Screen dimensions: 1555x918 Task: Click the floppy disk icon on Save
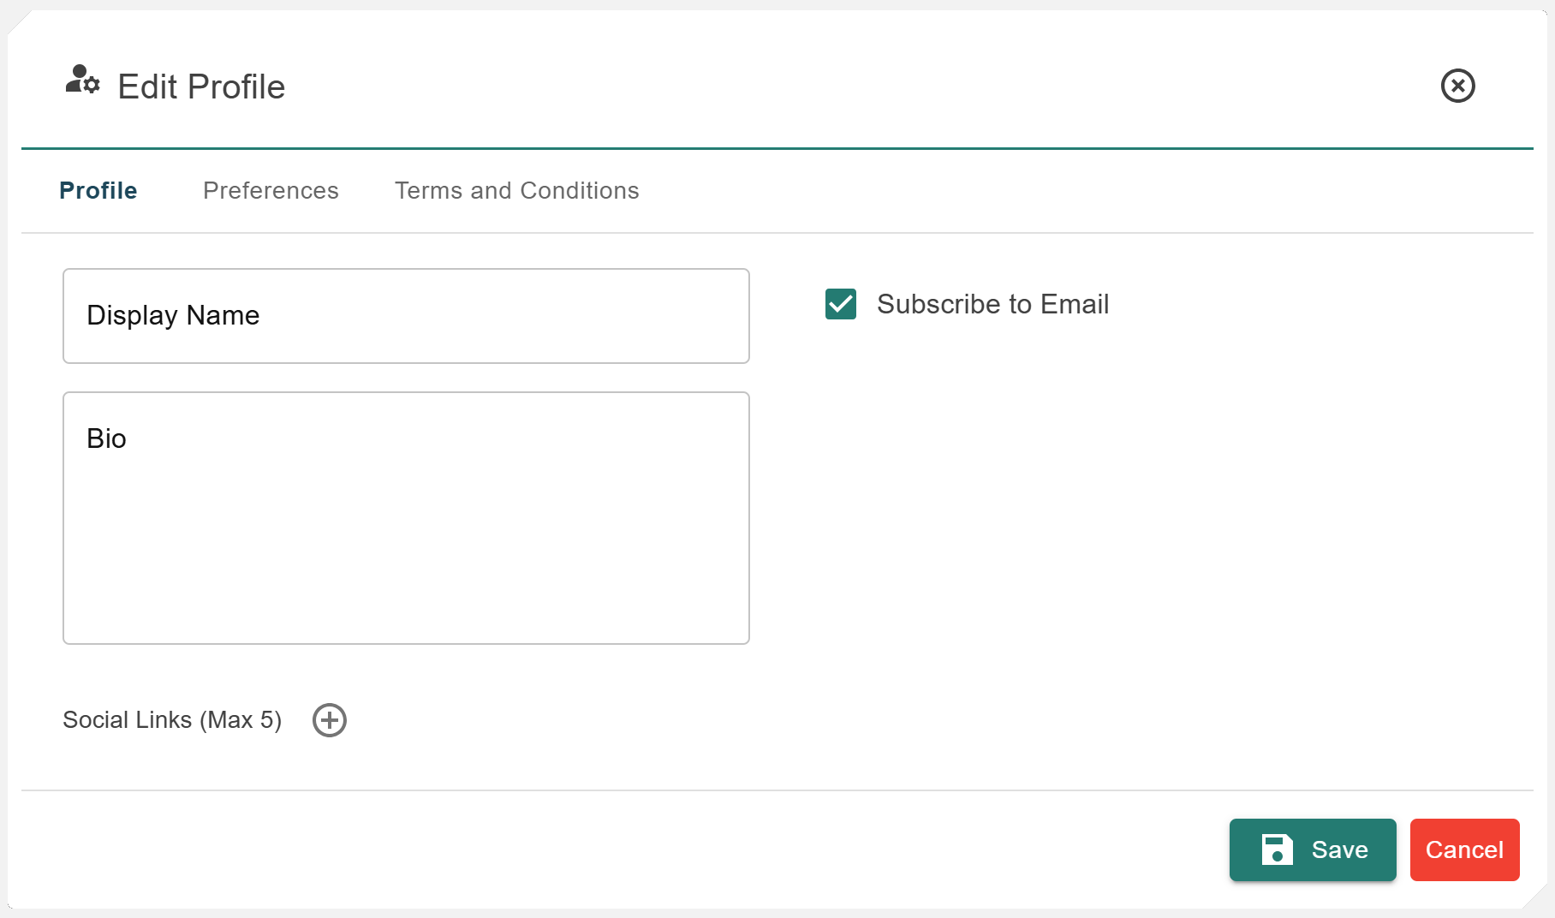point(1277,849)
